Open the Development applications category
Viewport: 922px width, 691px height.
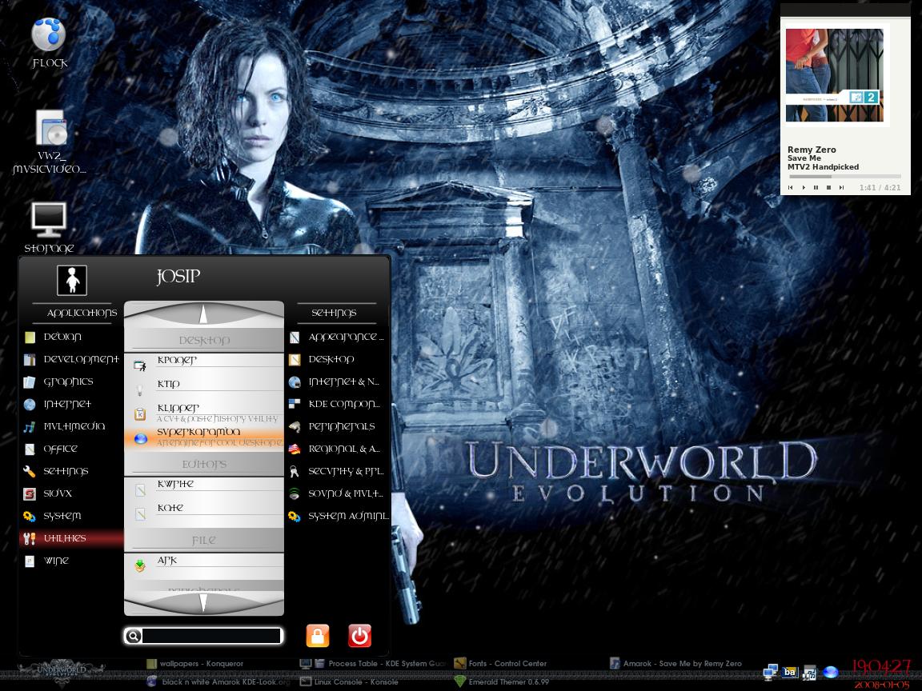point(71,359)
